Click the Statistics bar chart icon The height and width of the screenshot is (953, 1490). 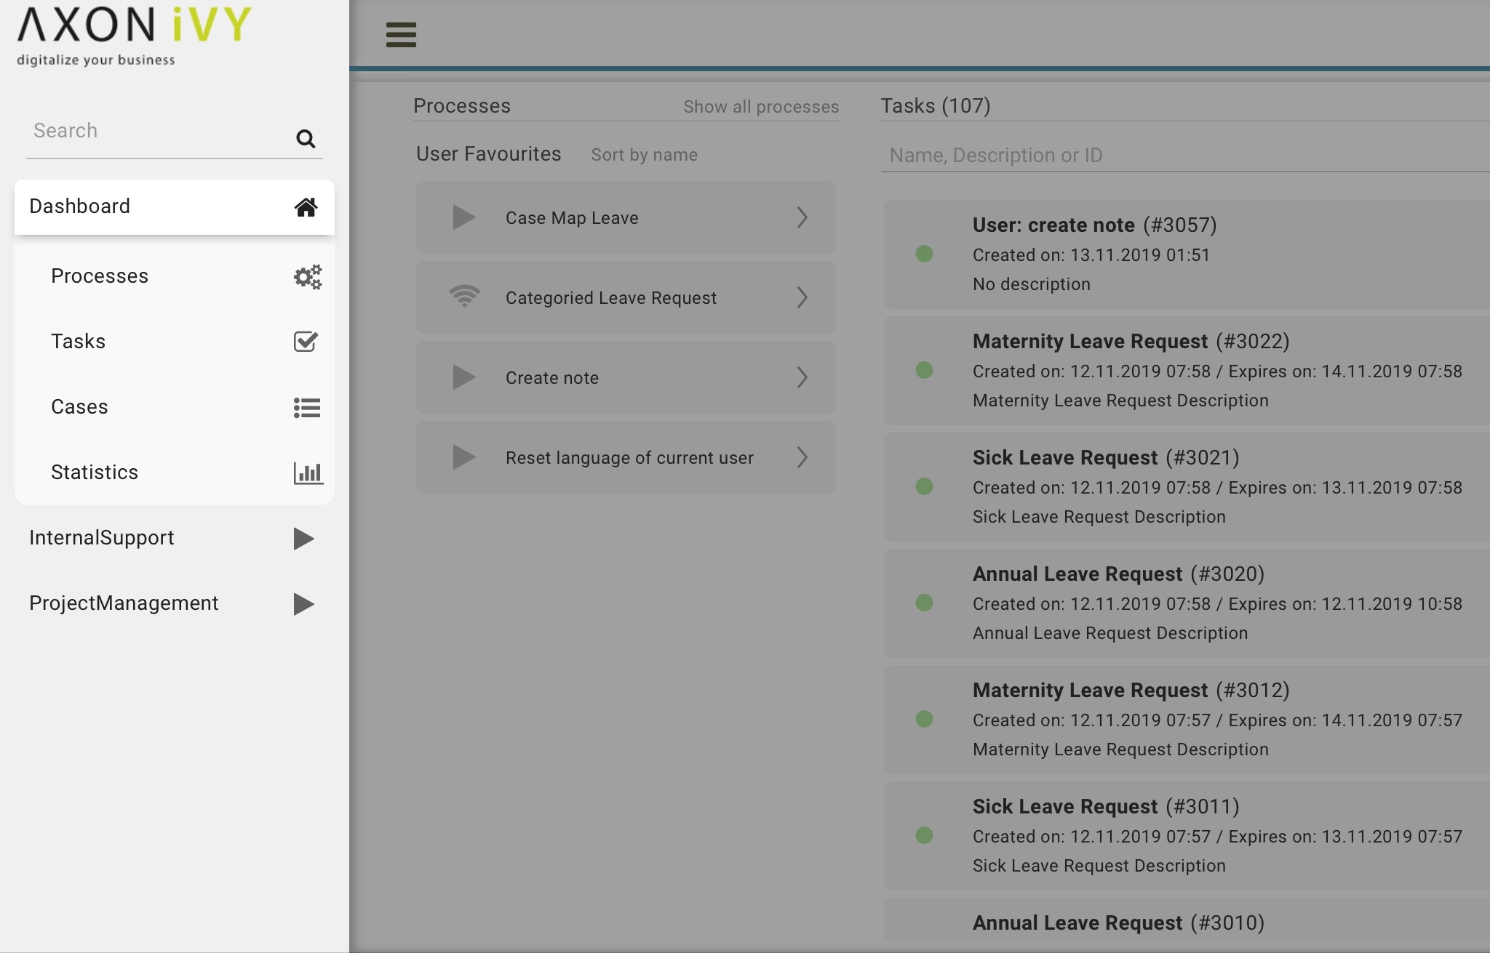308,473
